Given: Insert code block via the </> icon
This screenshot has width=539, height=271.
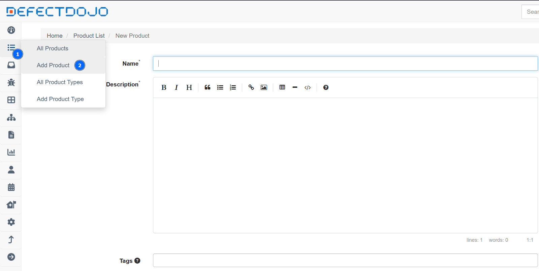Looking at the screenshot, I should tap(308, 87).
